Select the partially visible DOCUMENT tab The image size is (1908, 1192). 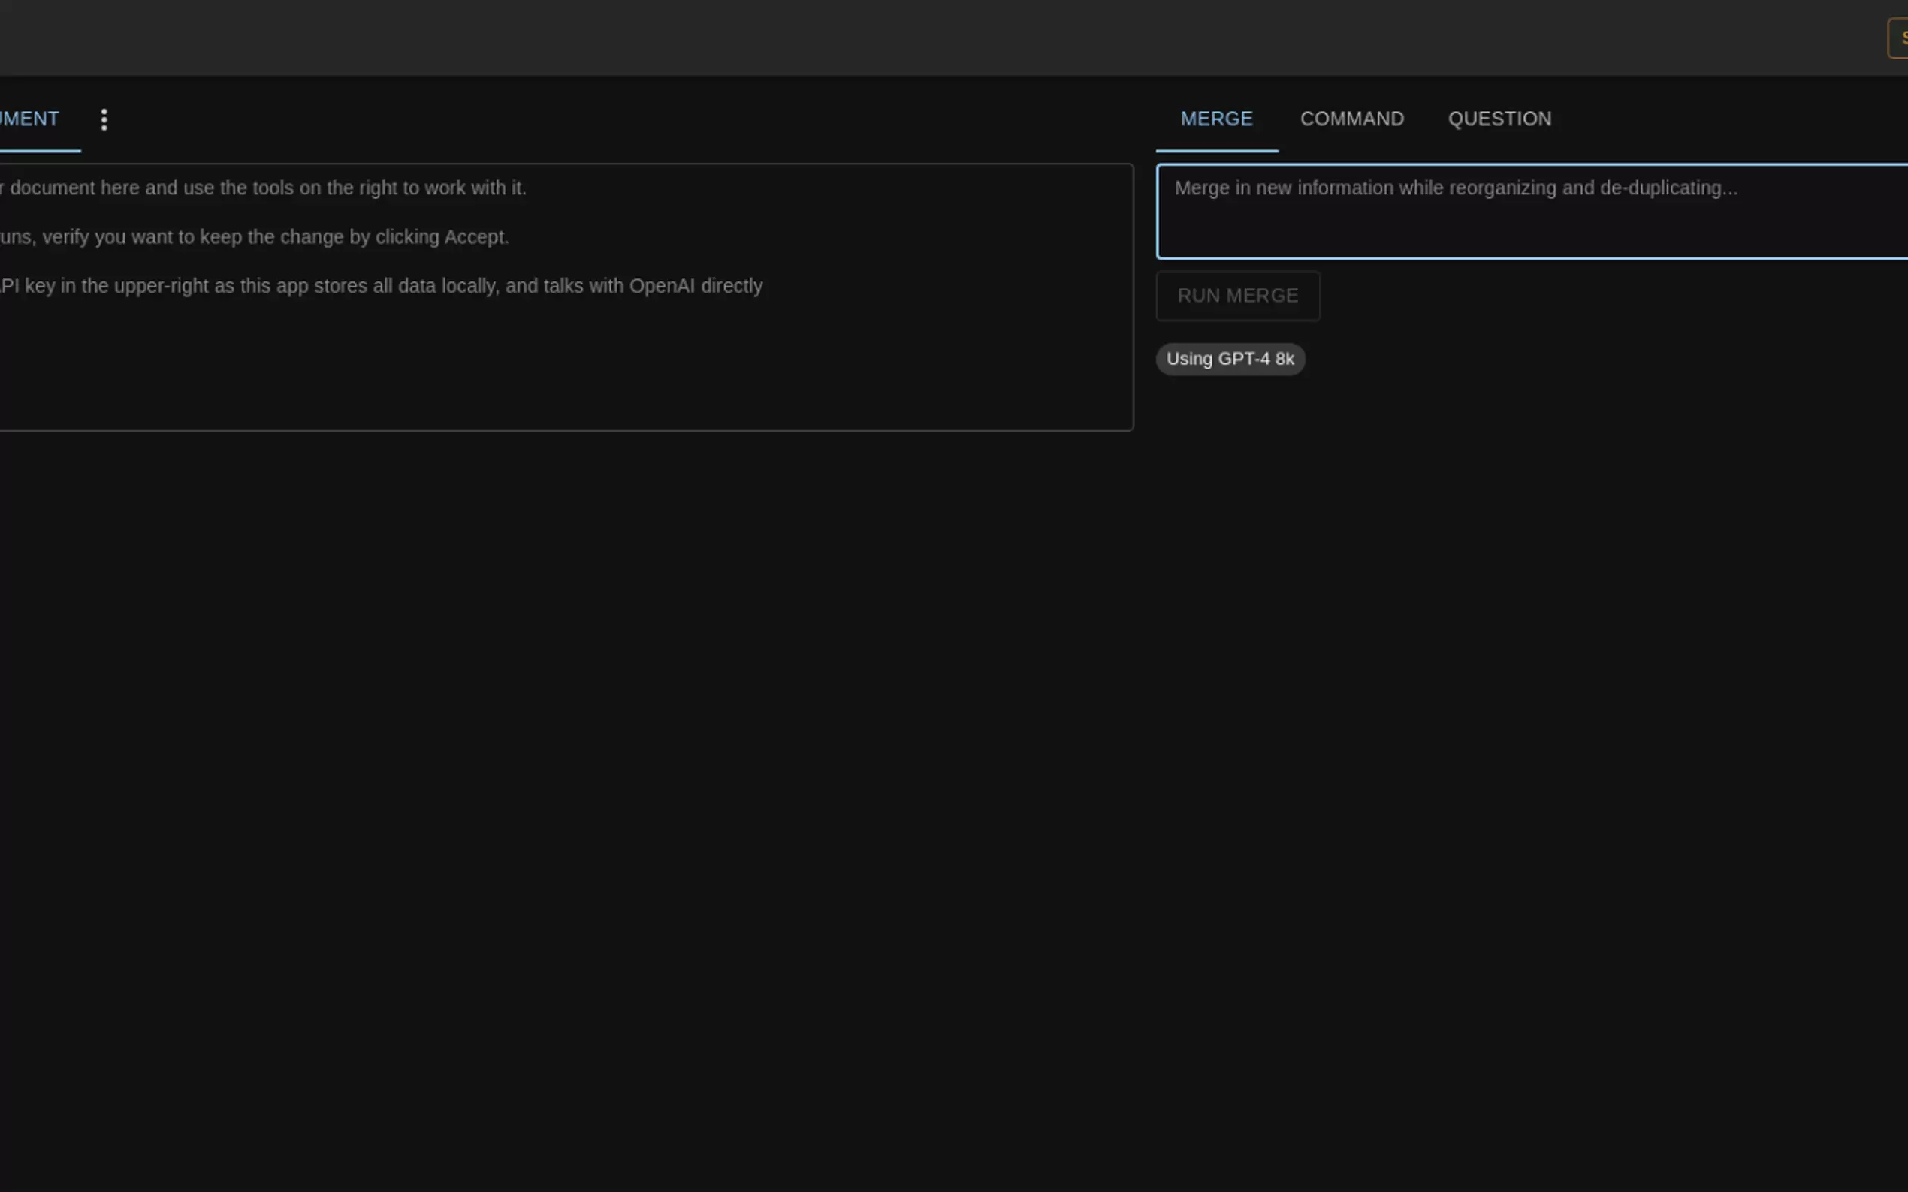click(x=30, y=119)
